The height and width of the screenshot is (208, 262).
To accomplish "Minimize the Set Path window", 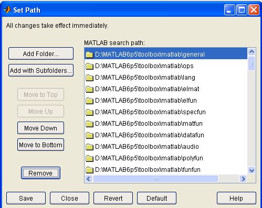I will [x=229, y=10].
